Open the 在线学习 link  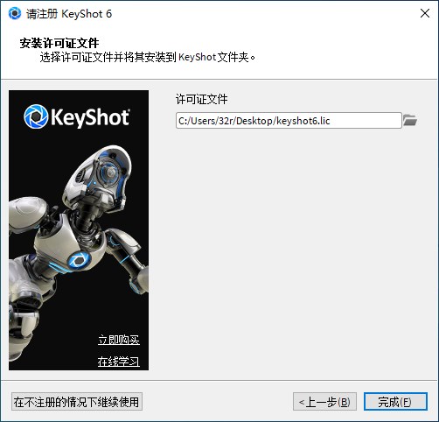click(119, 362)
